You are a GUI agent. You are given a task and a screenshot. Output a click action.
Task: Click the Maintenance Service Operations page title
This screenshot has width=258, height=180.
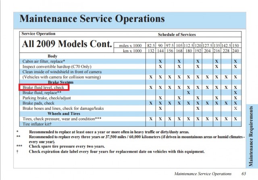pos(92,19)
